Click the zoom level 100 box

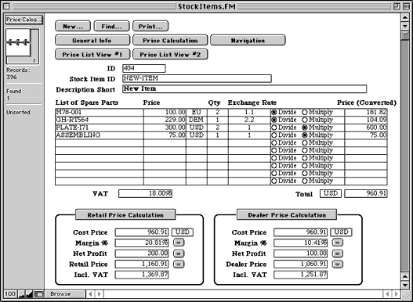10,294
